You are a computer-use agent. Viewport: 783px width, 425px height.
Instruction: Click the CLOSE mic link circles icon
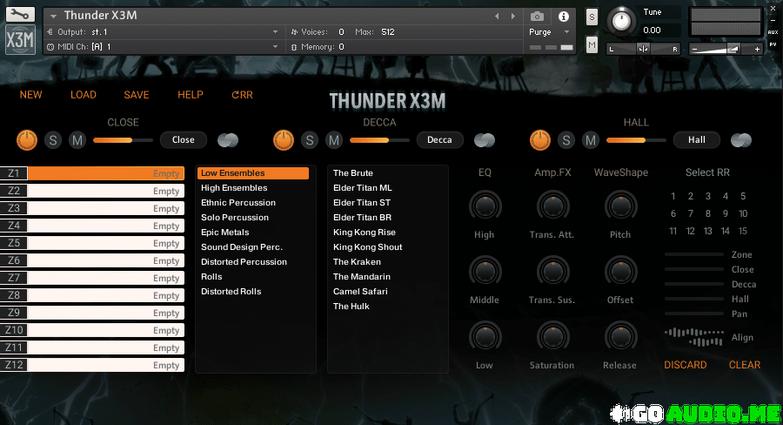tap(228, 139)
